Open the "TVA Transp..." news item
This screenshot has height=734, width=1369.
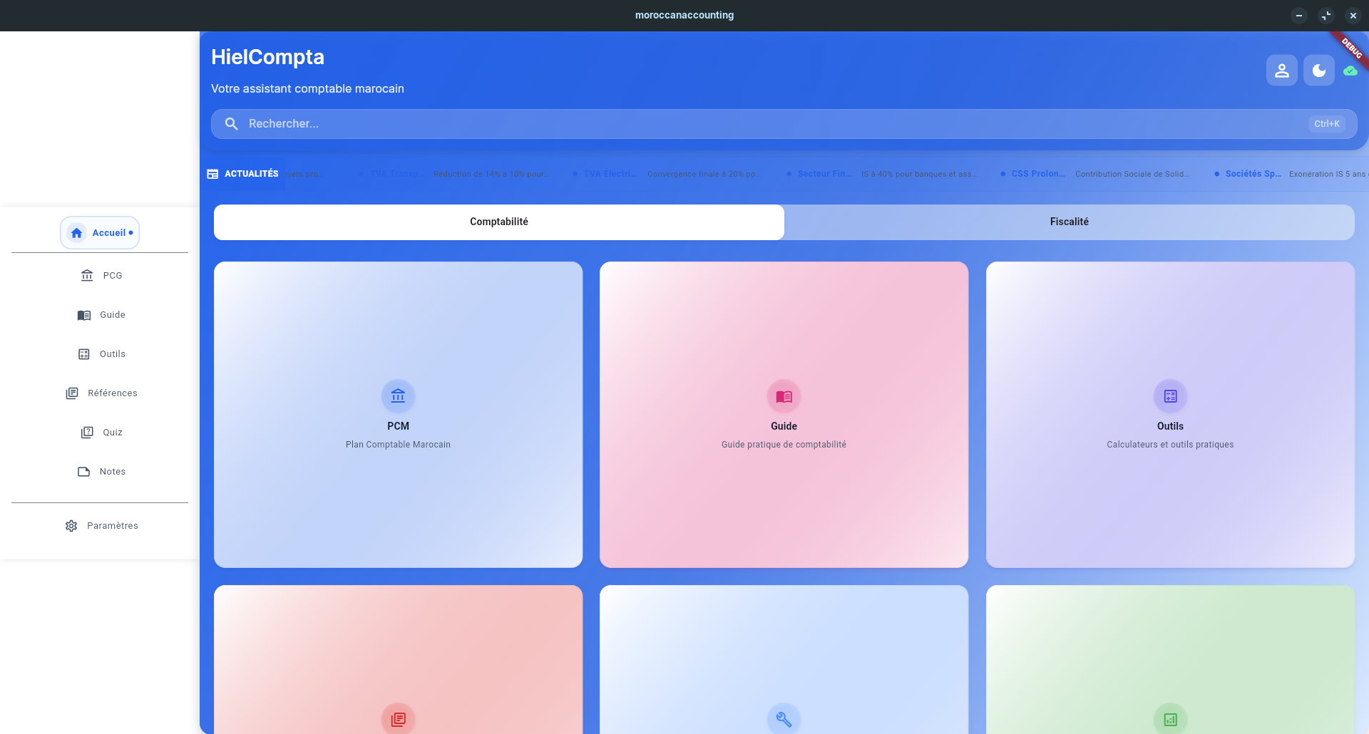click(453, 174)
